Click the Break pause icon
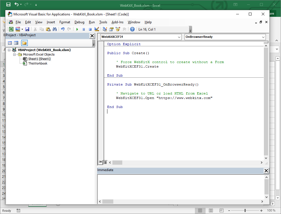 [84, 29]
